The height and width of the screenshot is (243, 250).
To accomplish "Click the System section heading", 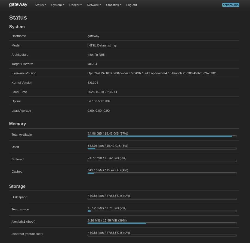I will [x=17, y=27].
